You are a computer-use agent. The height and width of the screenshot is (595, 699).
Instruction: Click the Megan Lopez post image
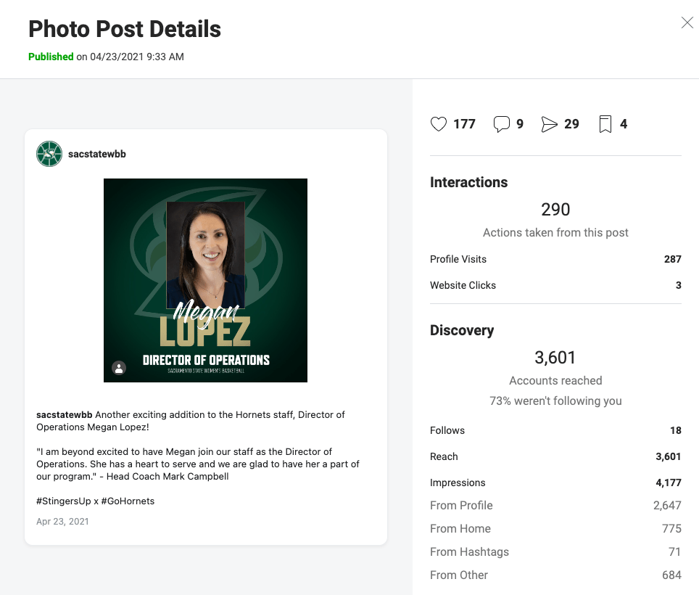[x=205, y=280]
